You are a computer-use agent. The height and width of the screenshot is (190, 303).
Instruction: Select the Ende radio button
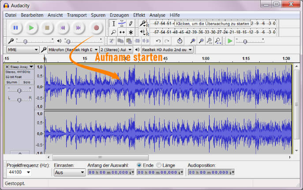(x=139, y=165)
